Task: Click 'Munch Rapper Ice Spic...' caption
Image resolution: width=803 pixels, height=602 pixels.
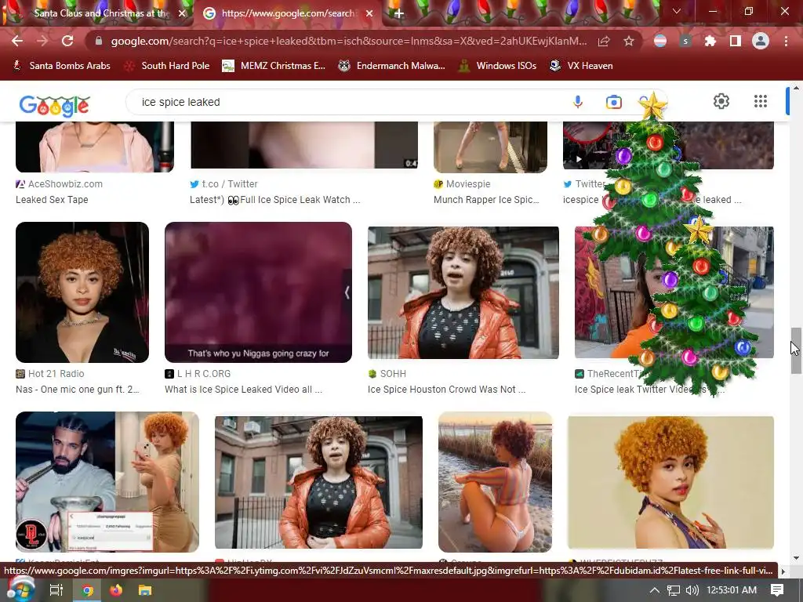Action: click(x=486, y=200)
